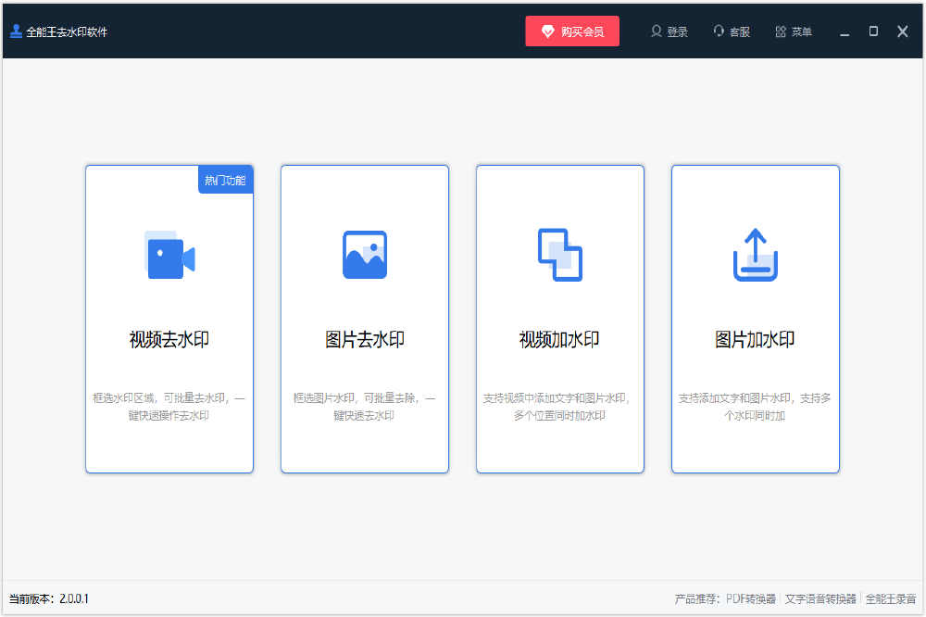Open the 全能王录音 link in footer
The image size is (926, 617).
pos(891,599)
